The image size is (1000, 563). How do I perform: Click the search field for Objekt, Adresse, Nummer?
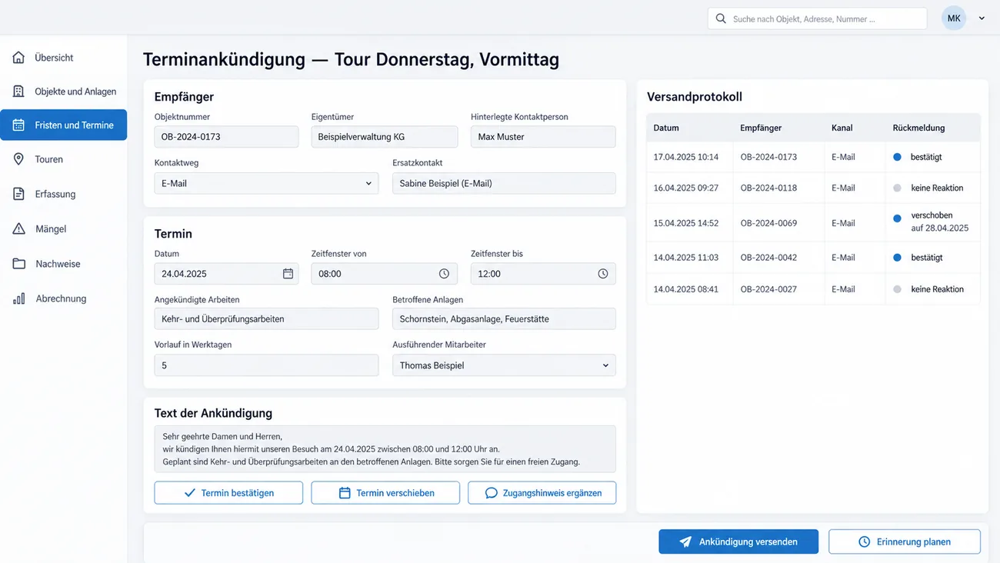pos(817,18)
